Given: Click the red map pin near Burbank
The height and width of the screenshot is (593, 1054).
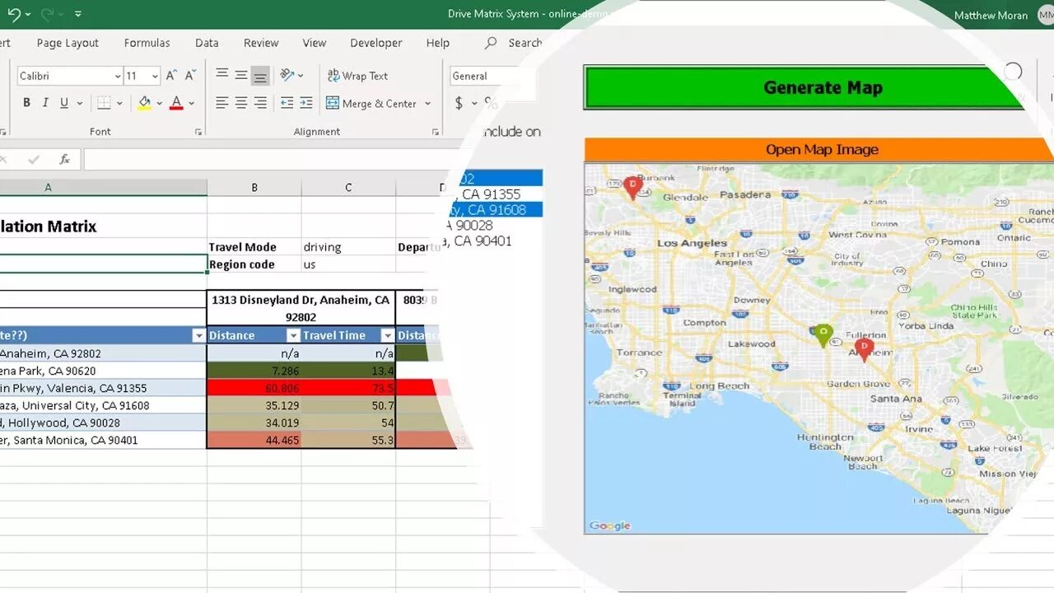Looking at the screenshot, I should click(x=632, y=188).
